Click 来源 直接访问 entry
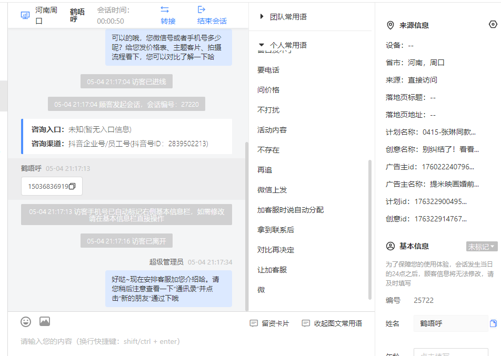The height and width of the screenshot is (356, 501). (x=411, y=80)
